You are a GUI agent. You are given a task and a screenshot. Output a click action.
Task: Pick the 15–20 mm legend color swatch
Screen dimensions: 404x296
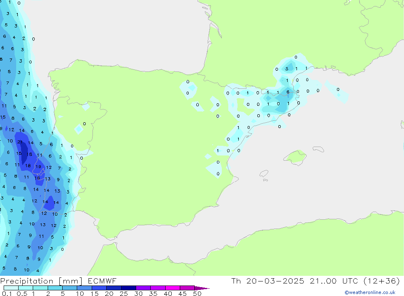[x=99, y=288]
